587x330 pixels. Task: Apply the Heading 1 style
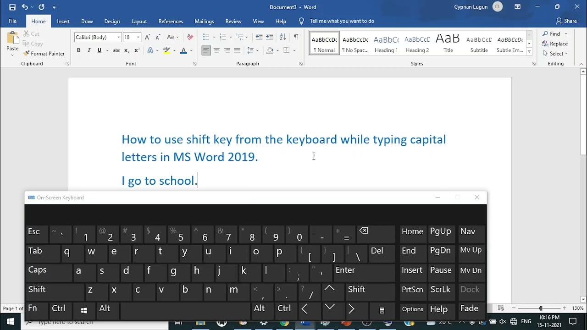386,44
